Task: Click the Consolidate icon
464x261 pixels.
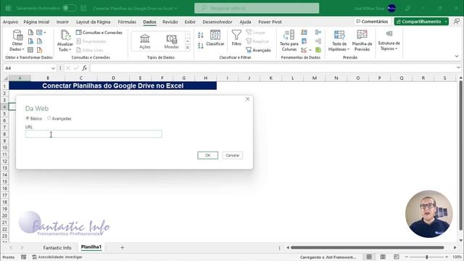Action: coord(318,32)
